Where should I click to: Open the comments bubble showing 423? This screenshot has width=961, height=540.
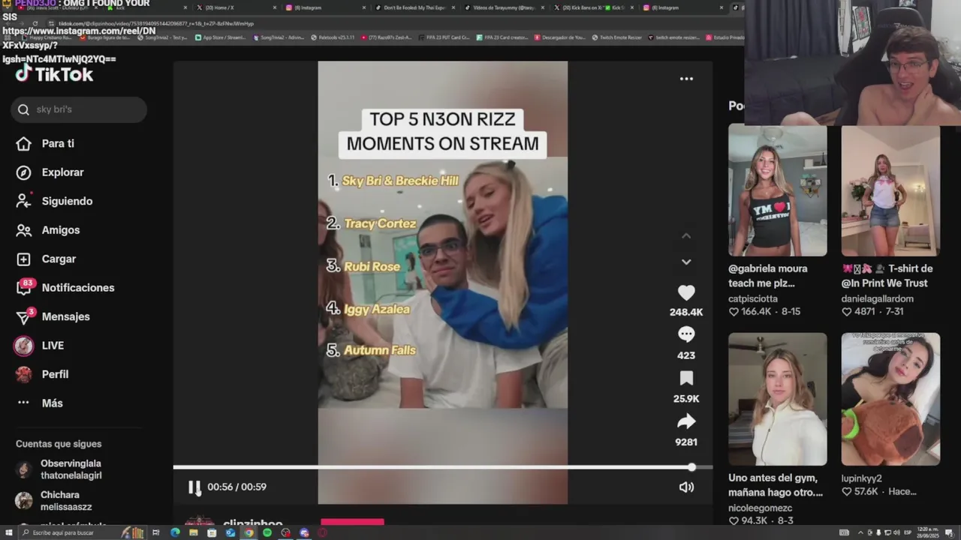point(686,334)
